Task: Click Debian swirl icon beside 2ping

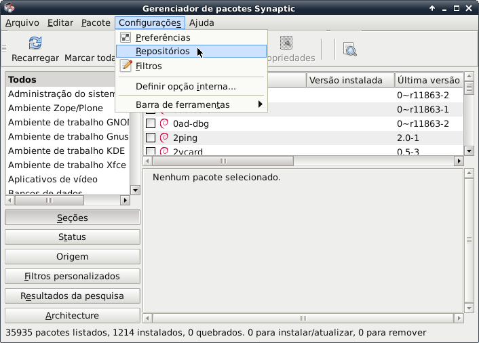Action: coord(164,138)
